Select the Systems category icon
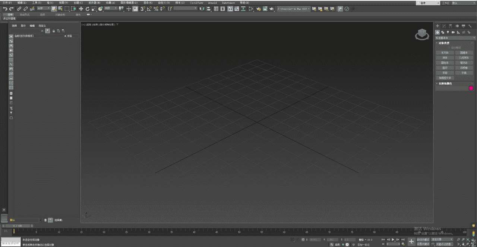The image size is (477, 247). coord(469,32)
